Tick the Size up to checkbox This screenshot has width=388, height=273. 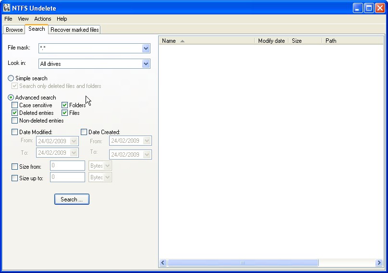14,178
